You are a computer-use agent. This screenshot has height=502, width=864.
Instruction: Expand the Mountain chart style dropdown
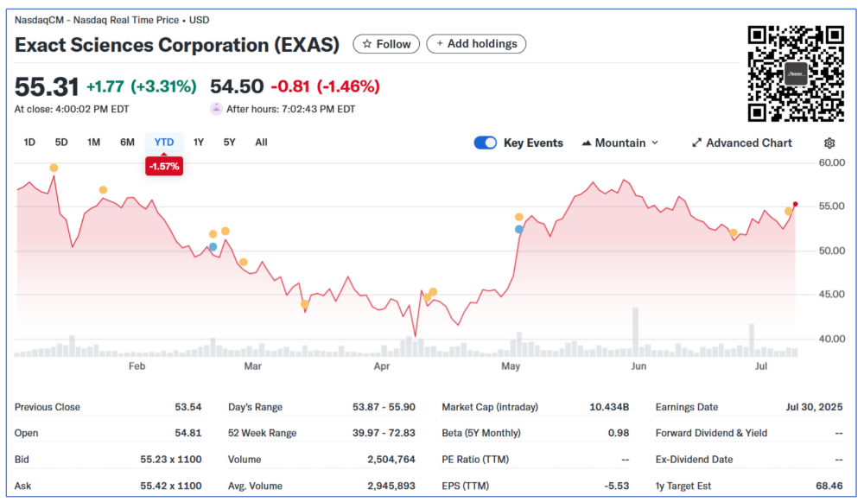click(619, 143)
